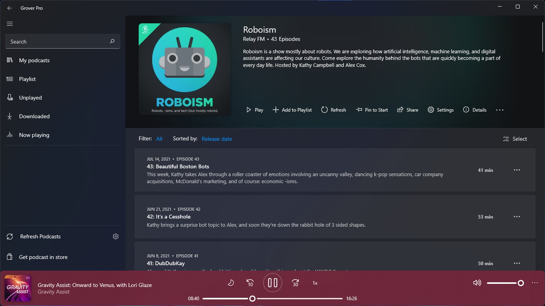Skip back 10 seconds in playback

[x=249, y=283]
